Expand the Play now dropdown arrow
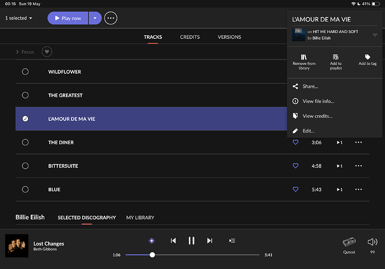 [x=95, y=18]
